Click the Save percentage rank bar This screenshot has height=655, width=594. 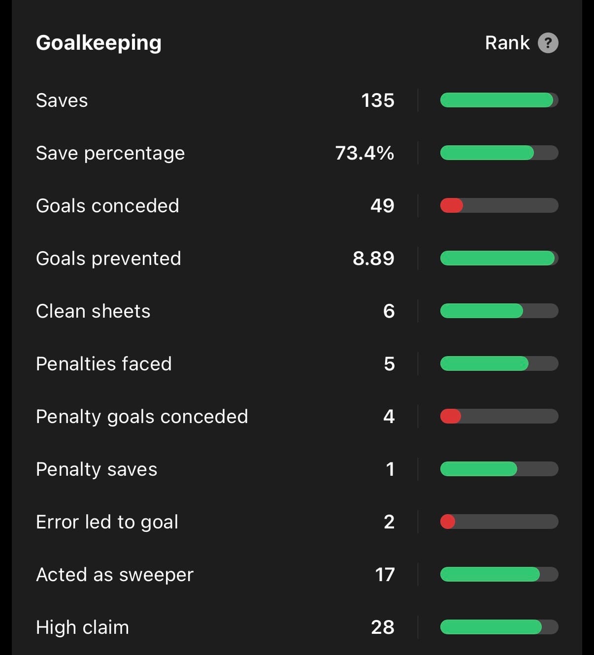point(499,153)
